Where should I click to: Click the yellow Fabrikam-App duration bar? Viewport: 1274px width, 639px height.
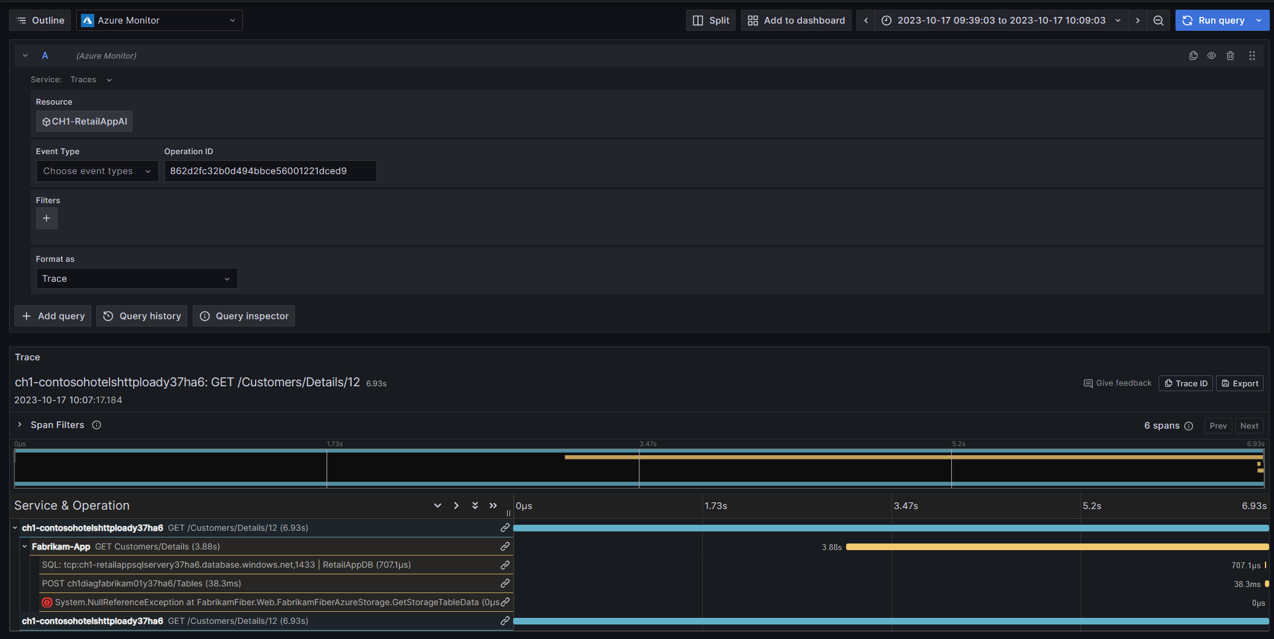pos(1056,547)
